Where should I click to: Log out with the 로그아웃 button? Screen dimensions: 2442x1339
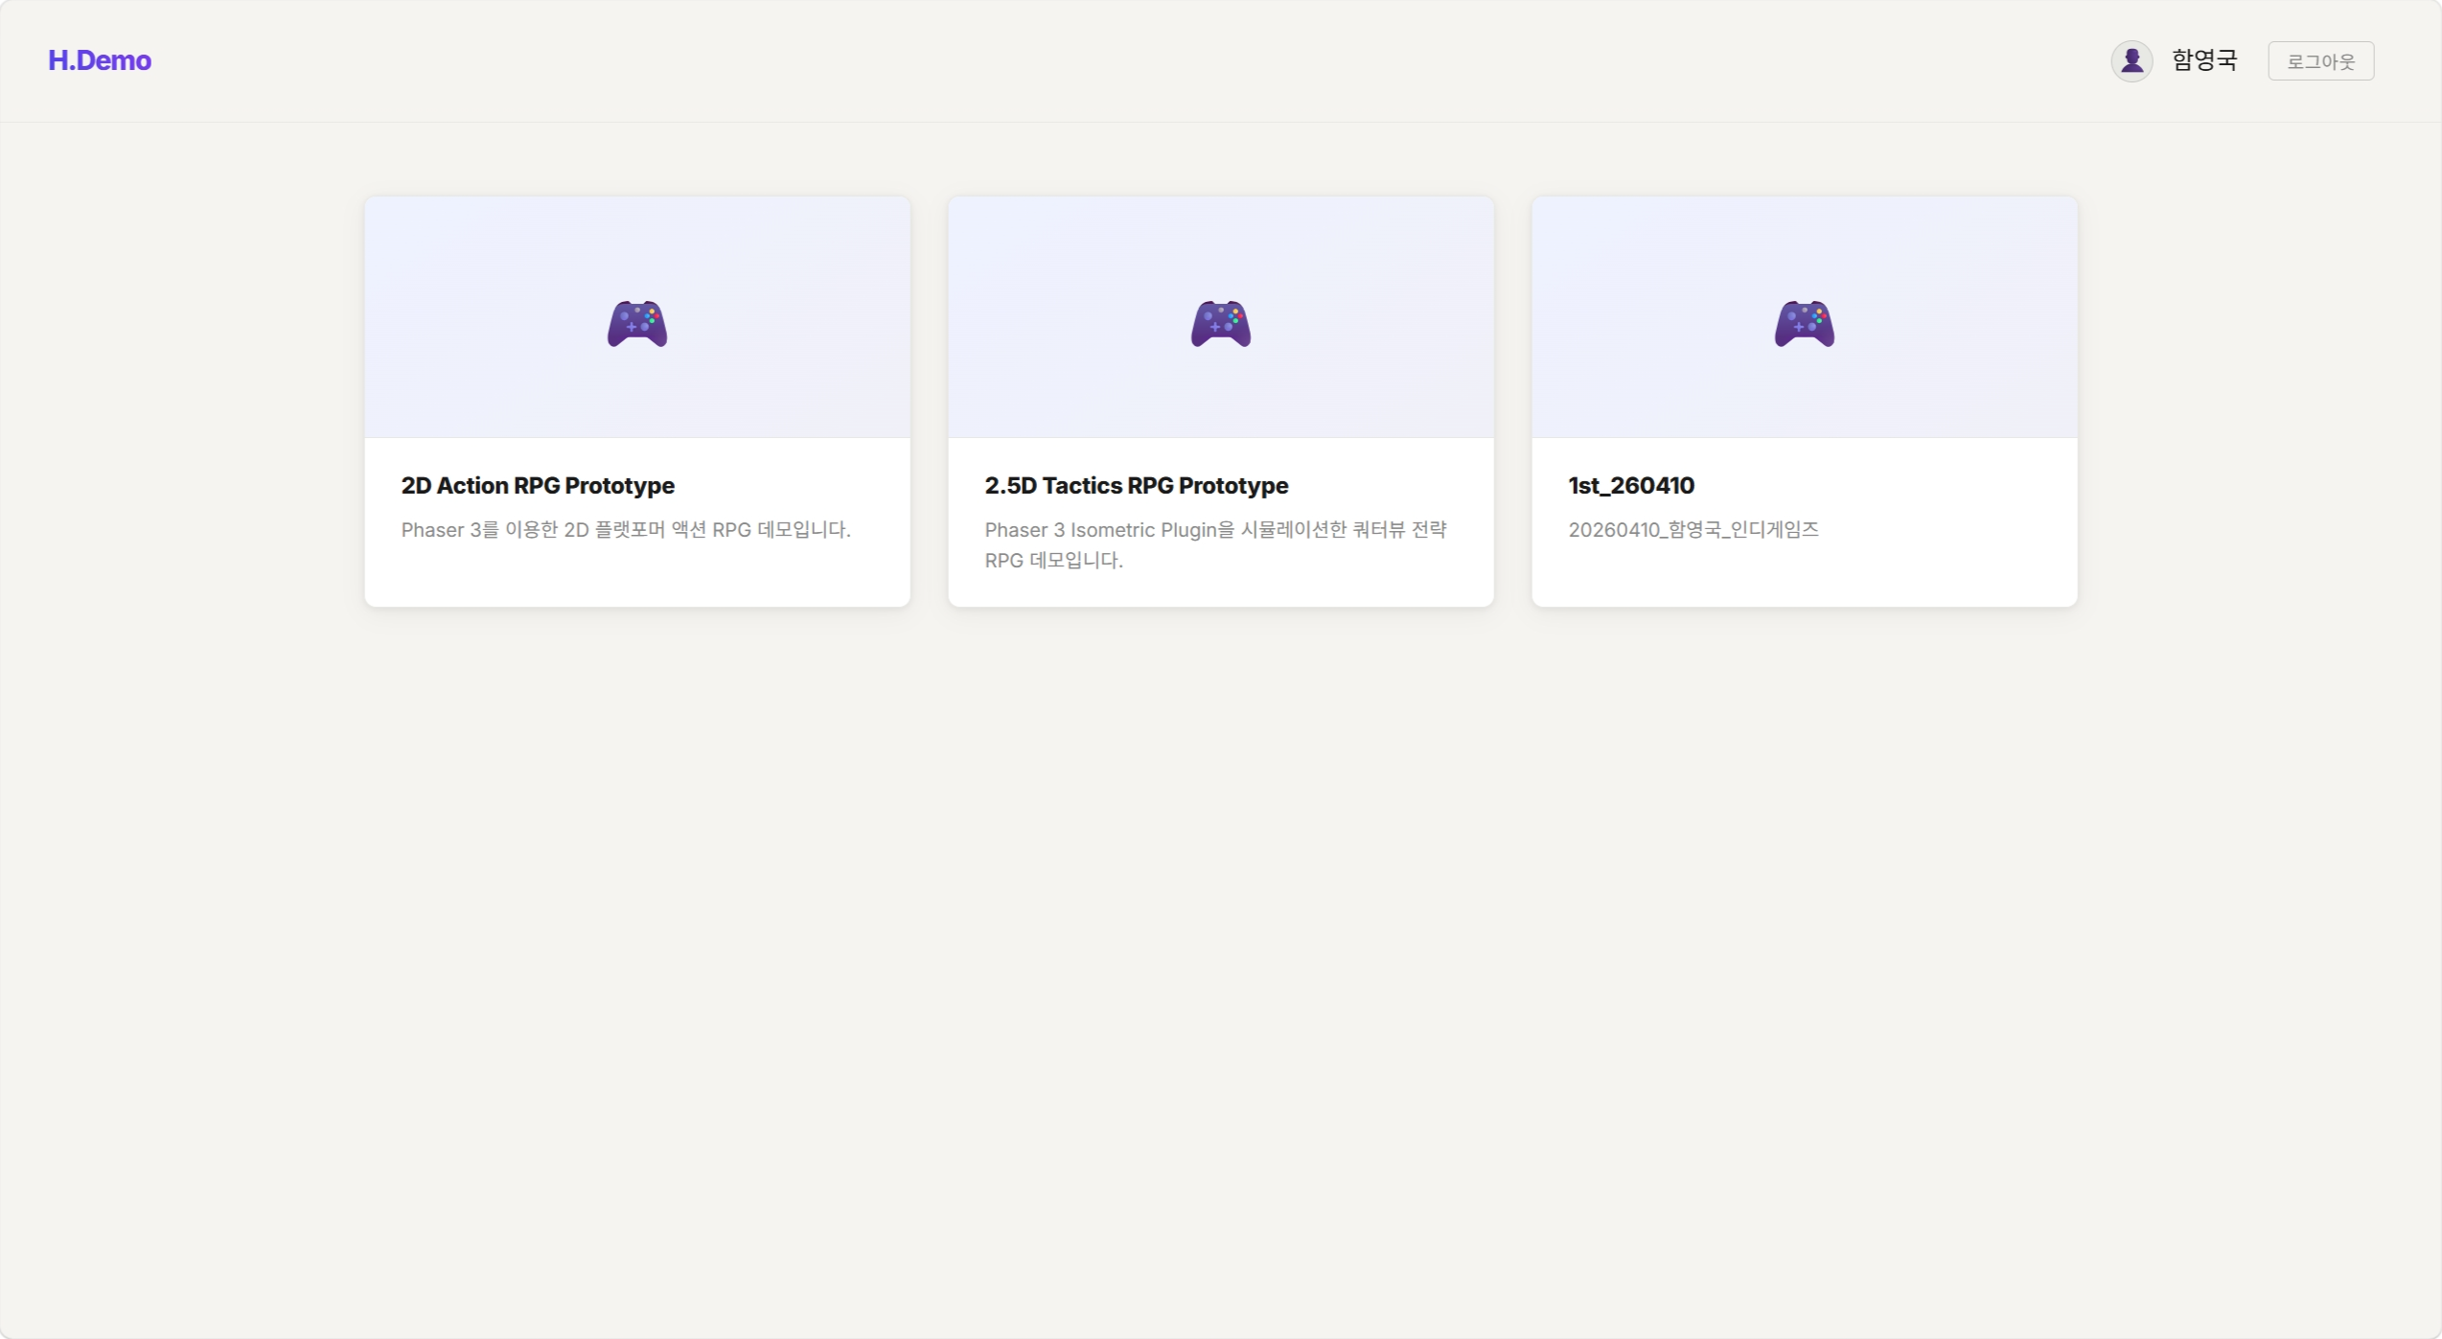2320,61
